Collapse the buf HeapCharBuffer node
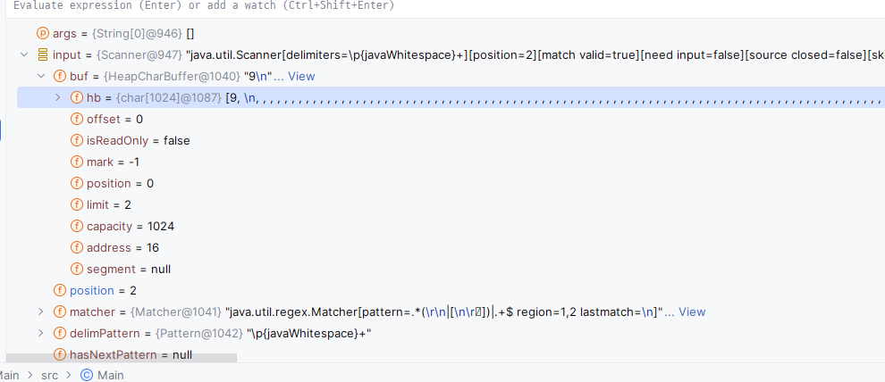The height and width of the screenshot is (382, 885). [41, 76]
